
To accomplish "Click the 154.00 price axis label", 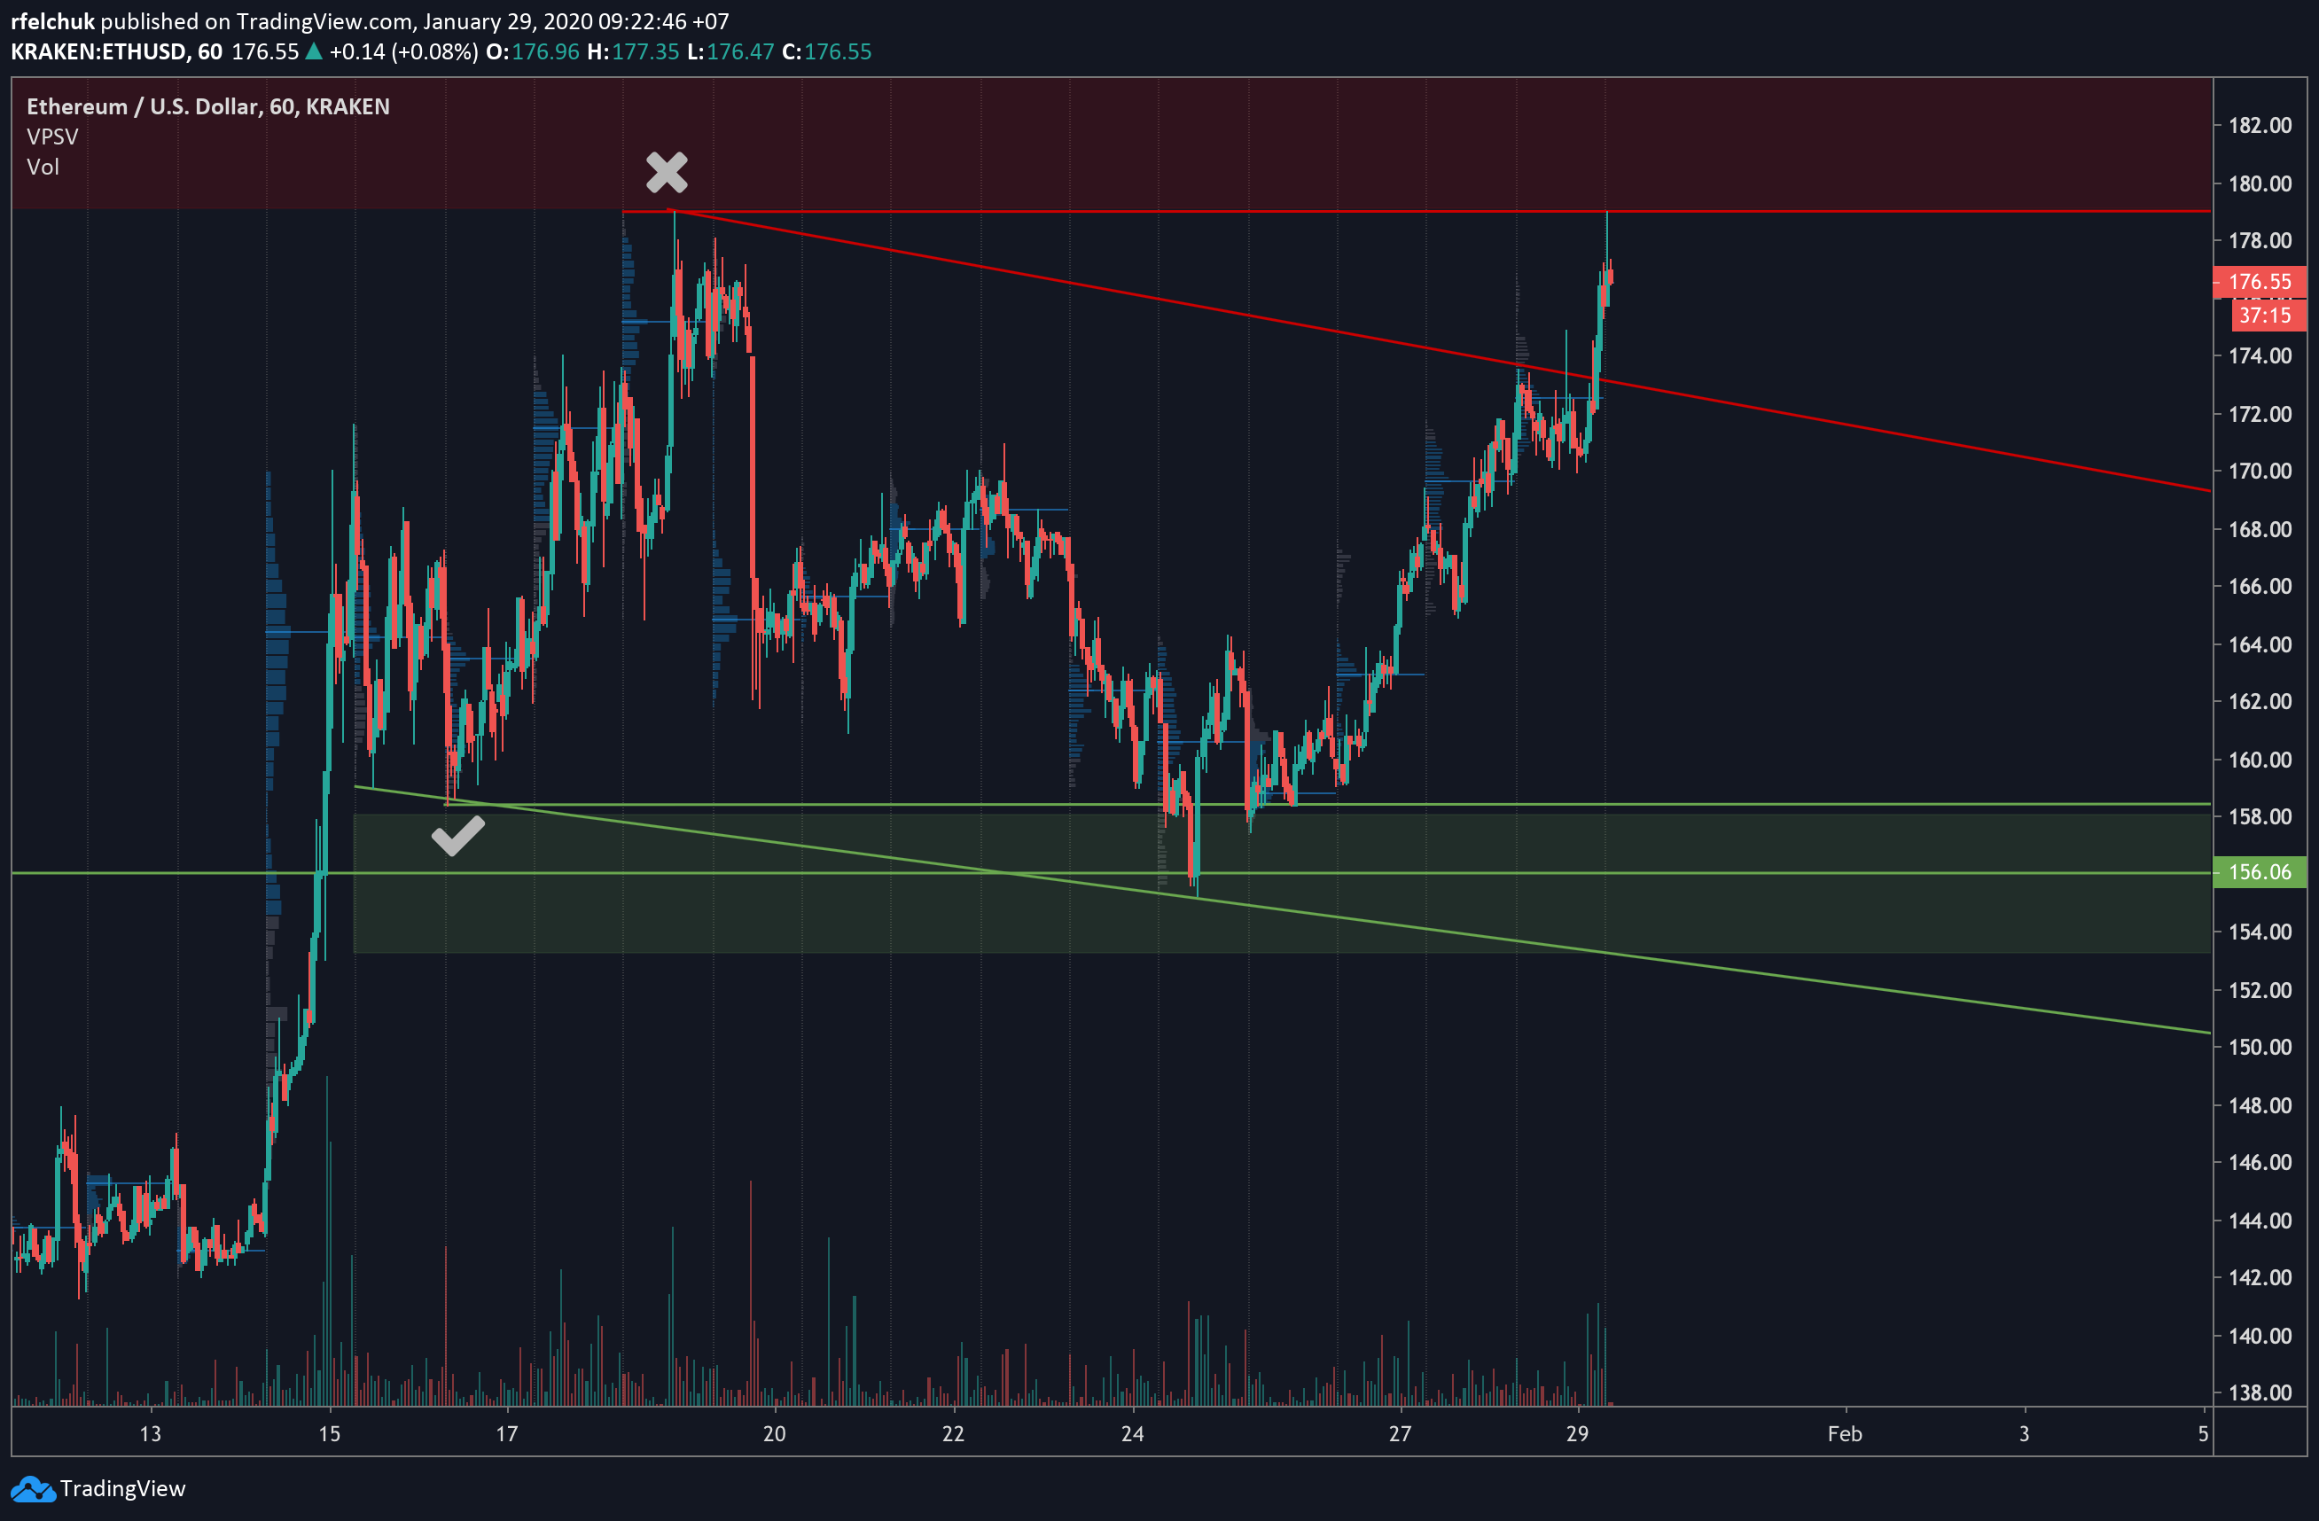I will (x=2260, y=932).
